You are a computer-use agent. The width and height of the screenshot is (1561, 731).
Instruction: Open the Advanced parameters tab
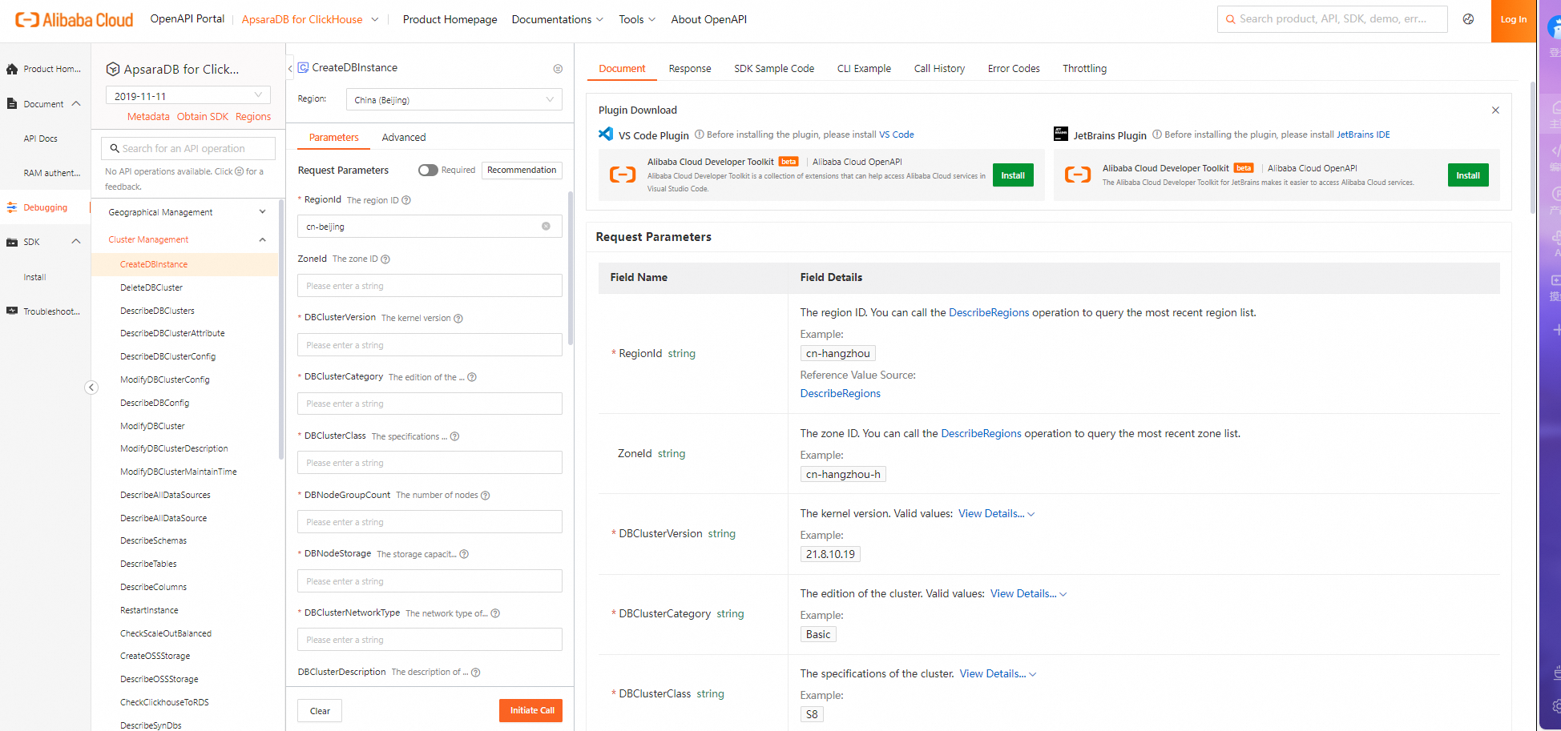point(403,138)
